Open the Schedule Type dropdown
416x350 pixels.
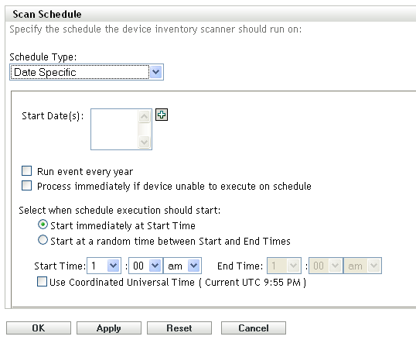click(x=87, y=72)
